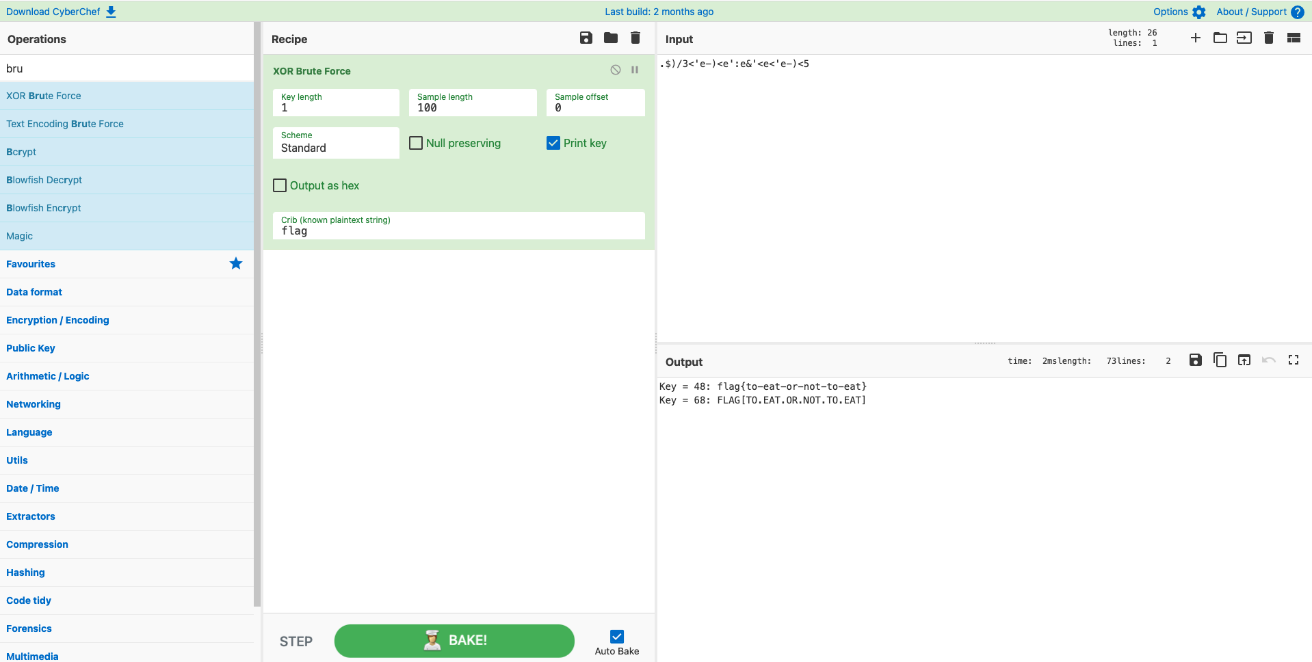Open About / Support
Viewport: 1312px width, 662px height.
pos(1259,12)
